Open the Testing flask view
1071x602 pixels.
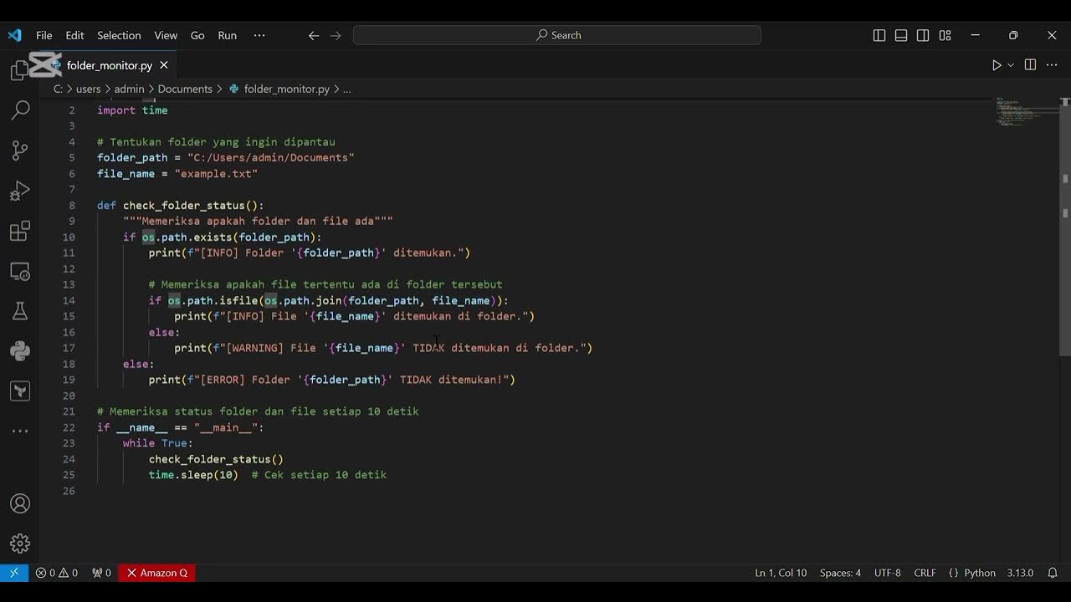[20, 311]
